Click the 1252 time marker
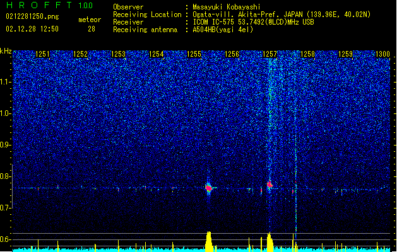The width and height of the screenshot is (397, 252). pos(80,54)
